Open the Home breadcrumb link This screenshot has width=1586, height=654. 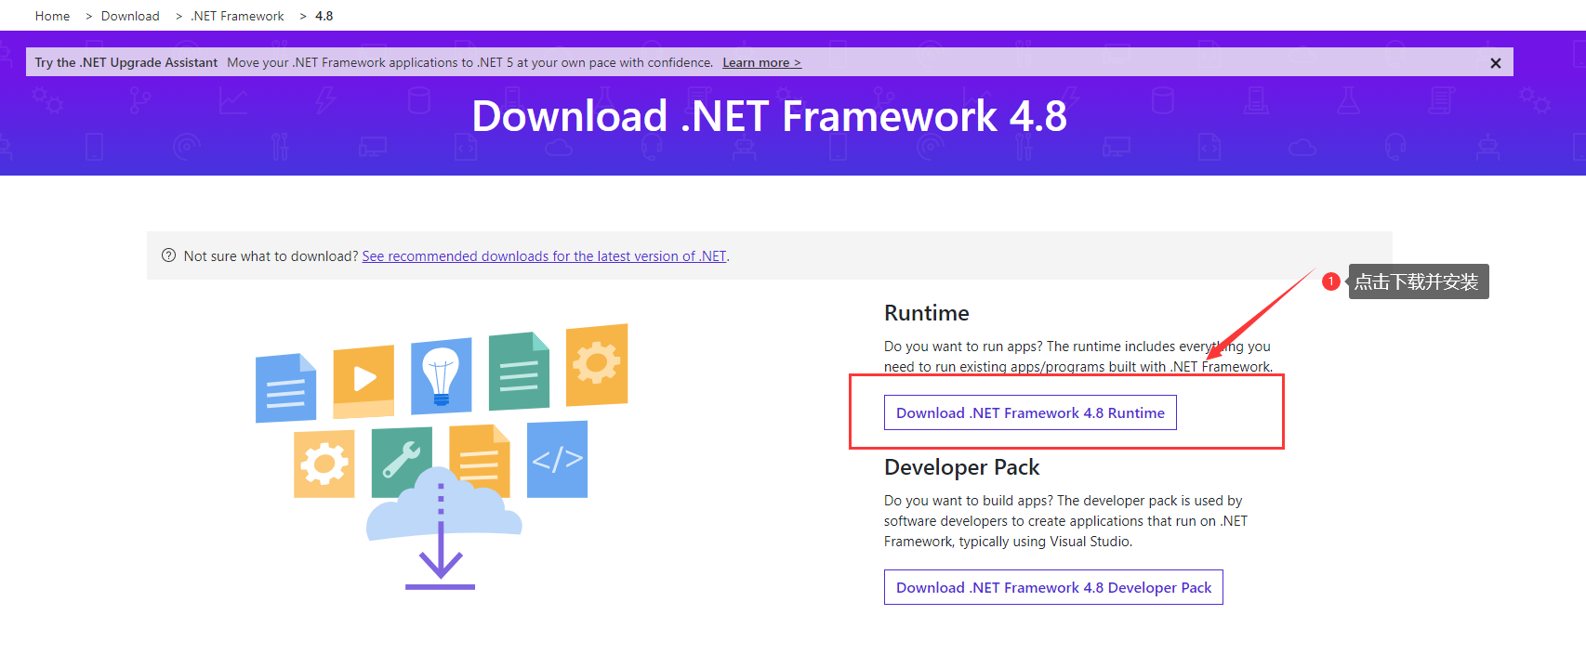coord(52,16)
